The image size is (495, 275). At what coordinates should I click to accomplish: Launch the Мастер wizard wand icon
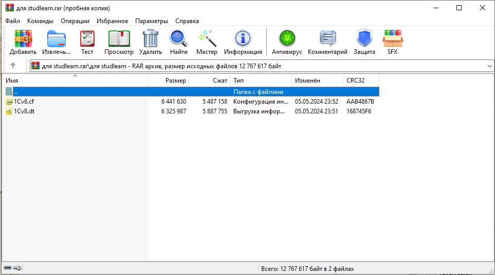207,39
